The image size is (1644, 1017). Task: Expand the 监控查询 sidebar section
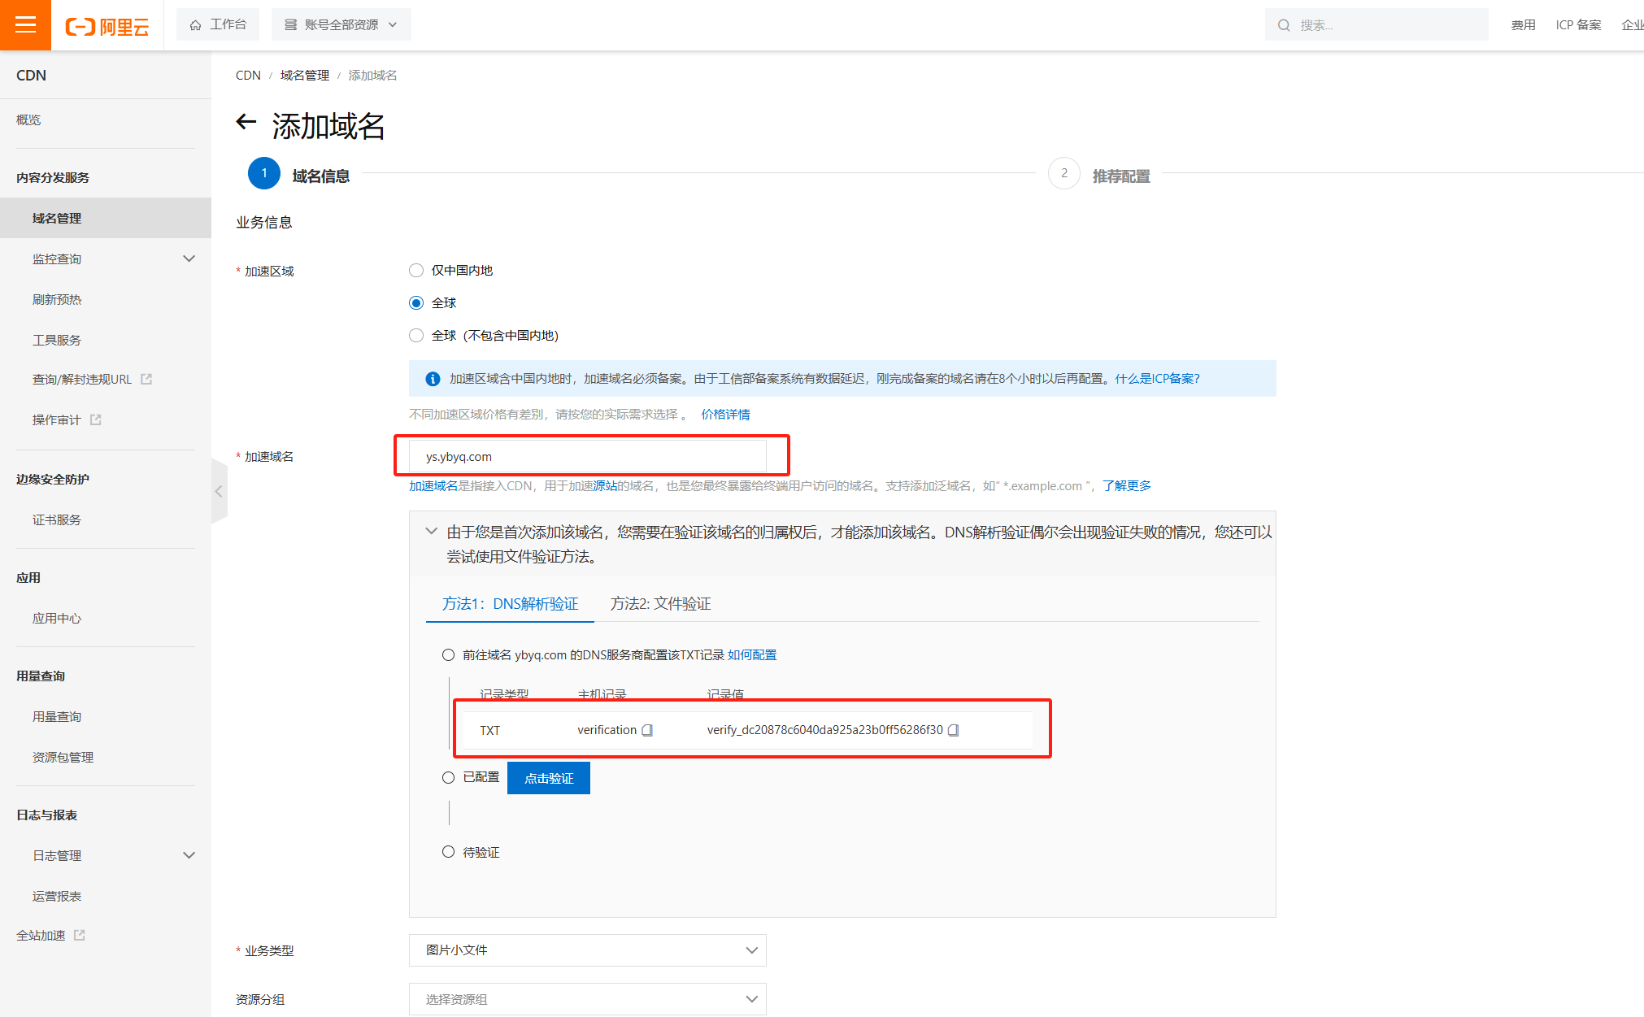coord(189,259)
